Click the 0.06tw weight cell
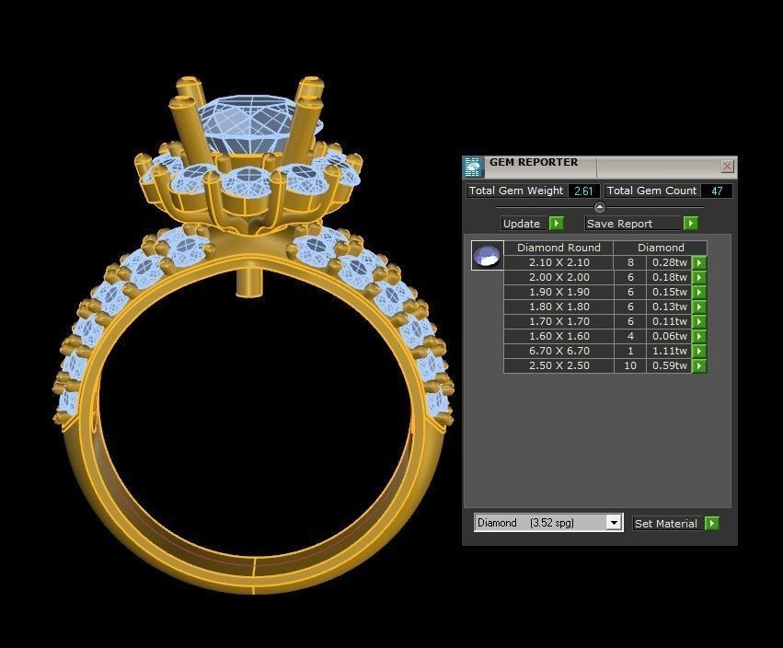Image resolution: width=783 pixels, height=648 pixels. click(x=669, y=336)
